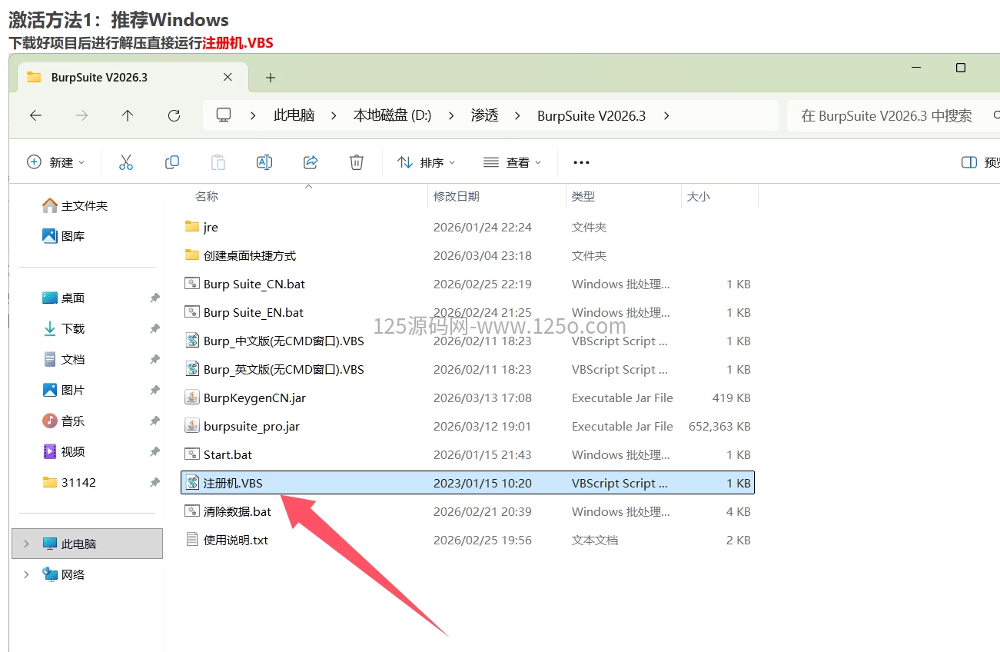The width and height of the screenshot is (1000, 652).
Task: Click the Delete trash bin icon
Action: (357, 162)
